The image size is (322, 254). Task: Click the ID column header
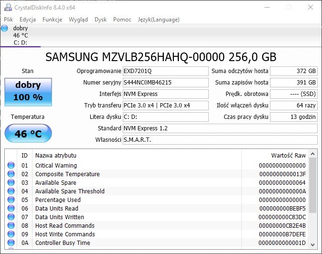tap(24, 156)
